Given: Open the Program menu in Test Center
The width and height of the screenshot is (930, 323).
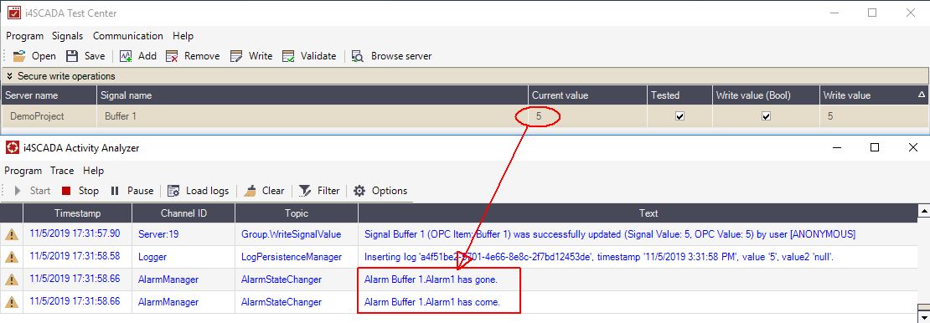Looking at the screenshot, I should tap(25, 35).
